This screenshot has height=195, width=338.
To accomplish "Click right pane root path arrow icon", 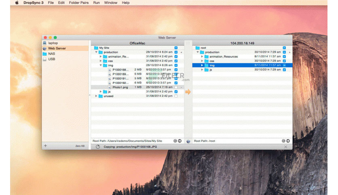I will pos(288,141).
